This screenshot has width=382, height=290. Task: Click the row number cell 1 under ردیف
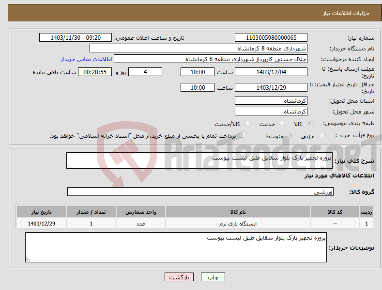tap(367, 224)
